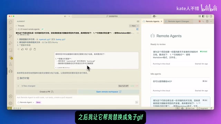This screenshot has height=124, width=221.
Task: Click the thumbs down feedback icon
Action: tap(27, 49)
